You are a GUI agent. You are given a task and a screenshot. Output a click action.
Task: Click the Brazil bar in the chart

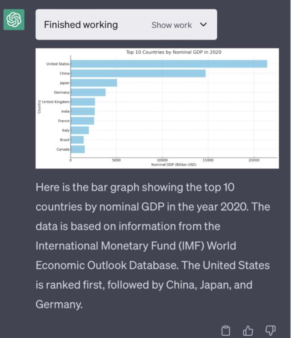77,140
